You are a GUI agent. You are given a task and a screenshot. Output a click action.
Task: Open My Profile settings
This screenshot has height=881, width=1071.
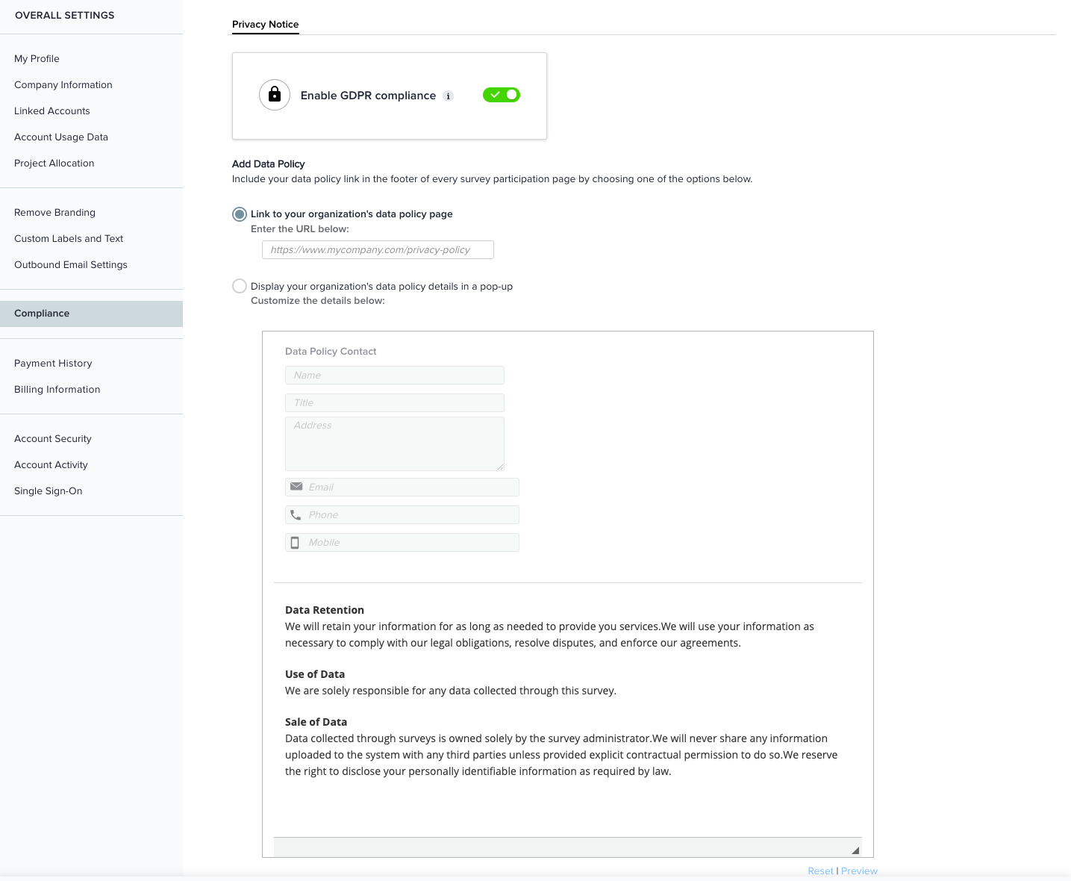coord(37,59)
